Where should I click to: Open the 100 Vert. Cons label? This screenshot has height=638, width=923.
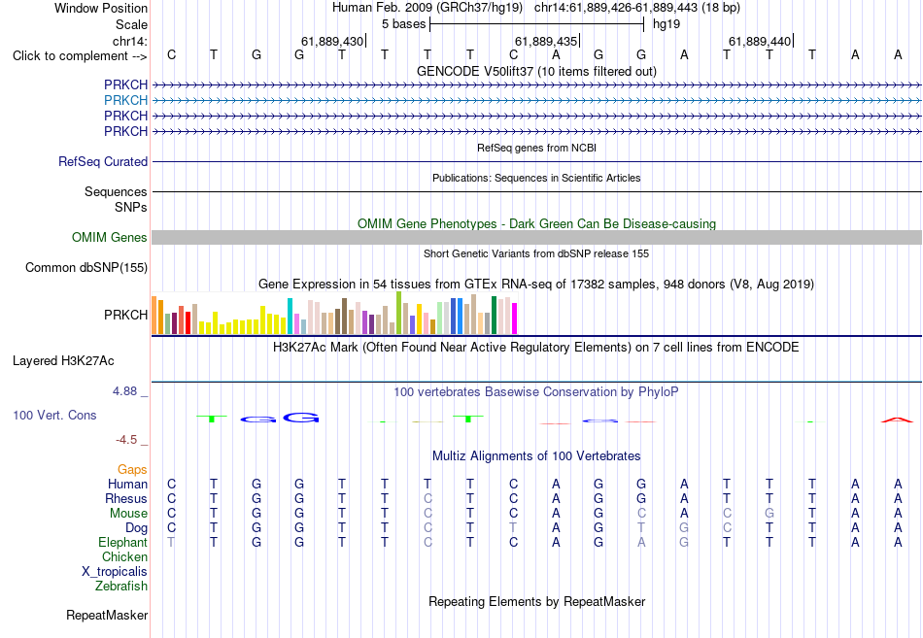(54, 415)
